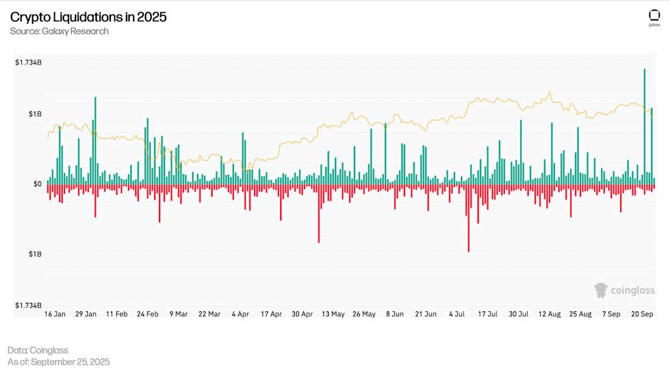
Task: Click the chart title Crypto Liquidations in 2025
Action: pos(88,17)
